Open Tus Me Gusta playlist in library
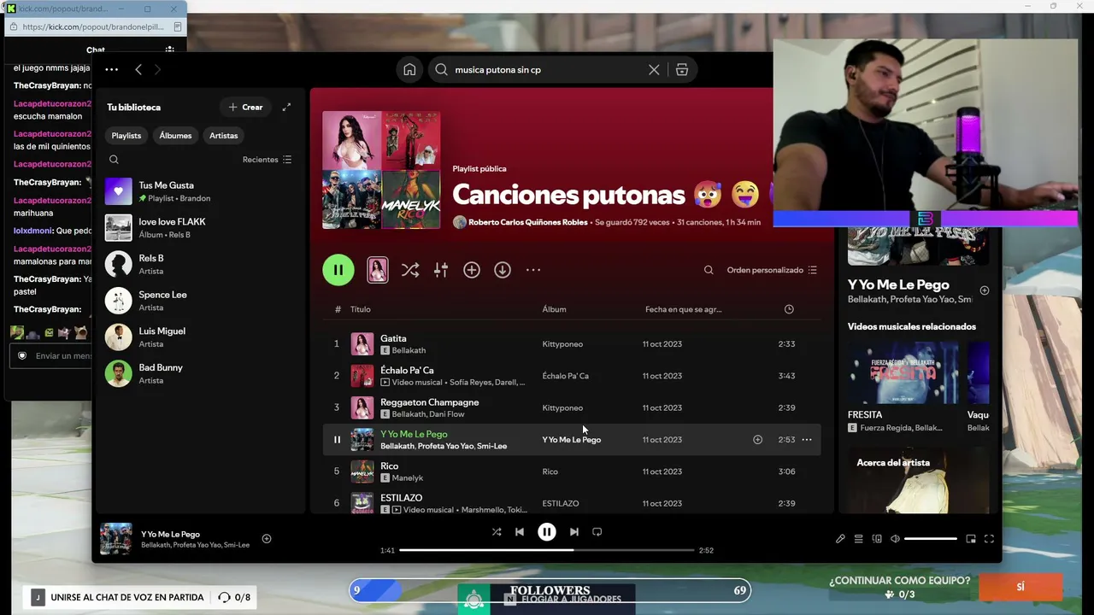1094x615 pixels. pyautogui.click(x=201, y=191)
